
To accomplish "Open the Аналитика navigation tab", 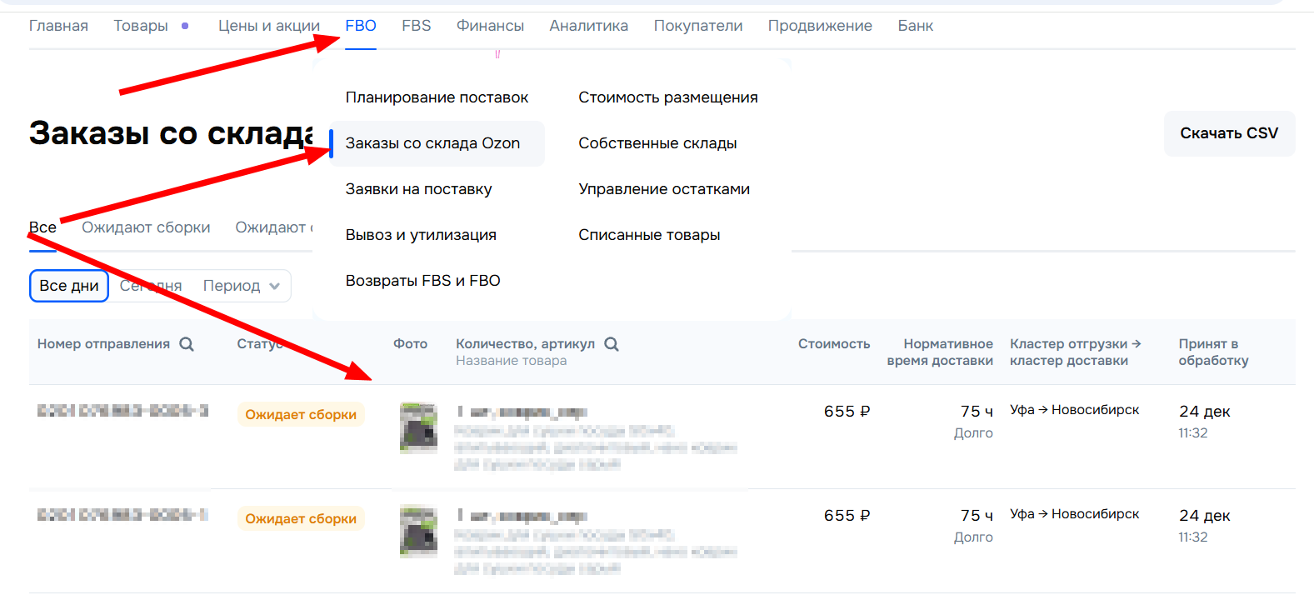I will click(x=588, y=26).
